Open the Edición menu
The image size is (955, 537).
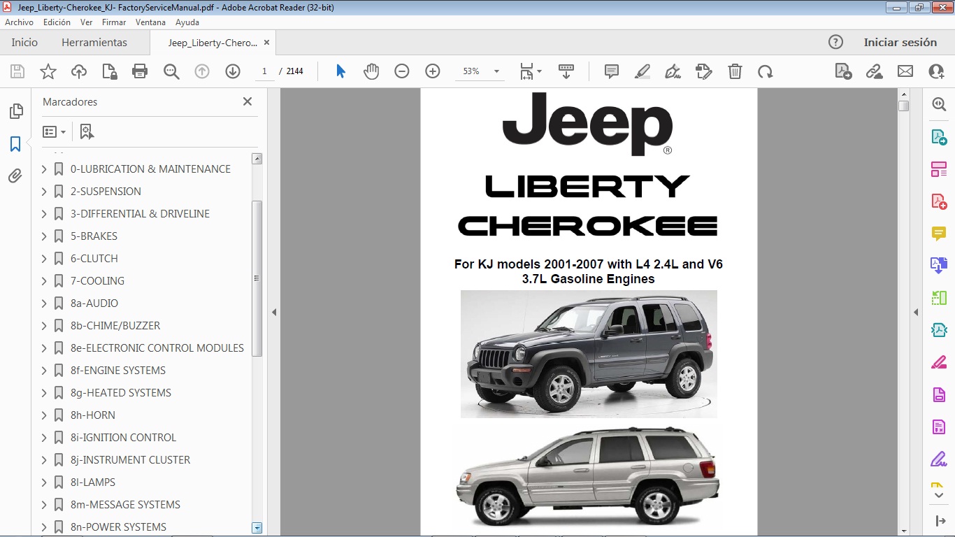pos(57,22)
